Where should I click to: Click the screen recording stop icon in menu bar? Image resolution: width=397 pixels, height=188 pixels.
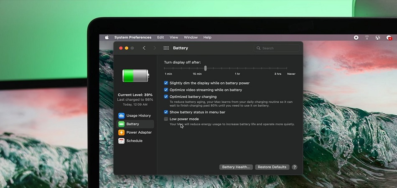356,38
